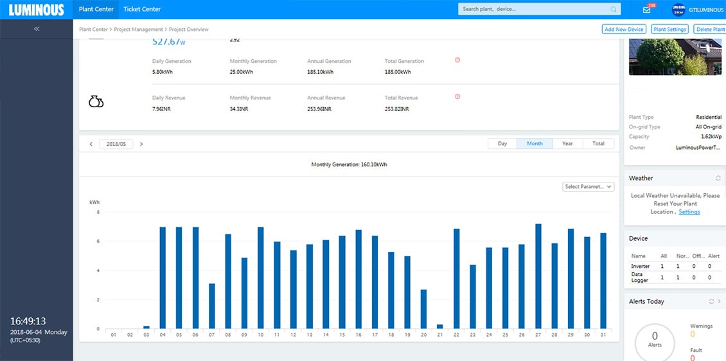Switch chart view to Year

567,144
